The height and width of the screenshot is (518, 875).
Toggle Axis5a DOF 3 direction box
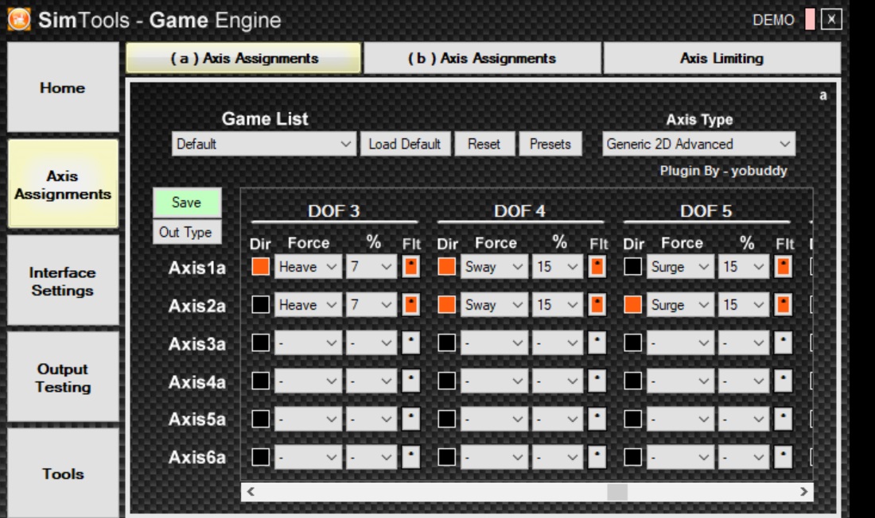pos(261,419)
